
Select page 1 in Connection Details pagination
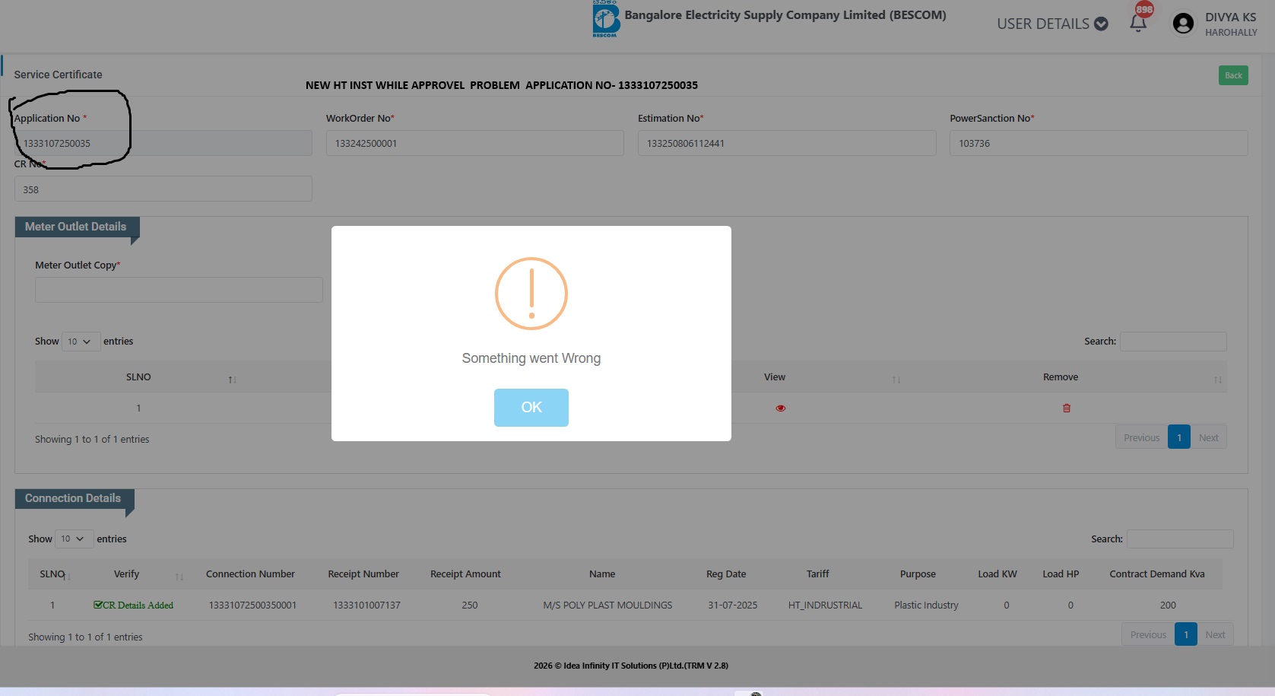click(1186, 634)
